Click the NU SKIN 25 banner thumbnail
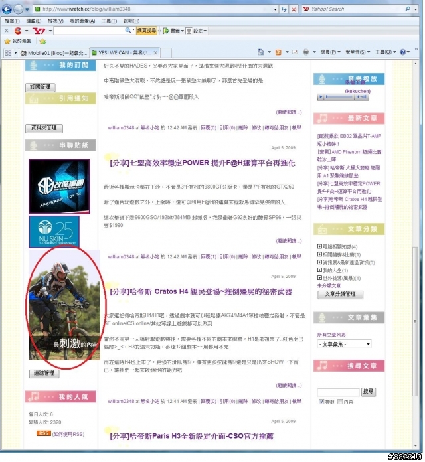 [x=54, y=232]
